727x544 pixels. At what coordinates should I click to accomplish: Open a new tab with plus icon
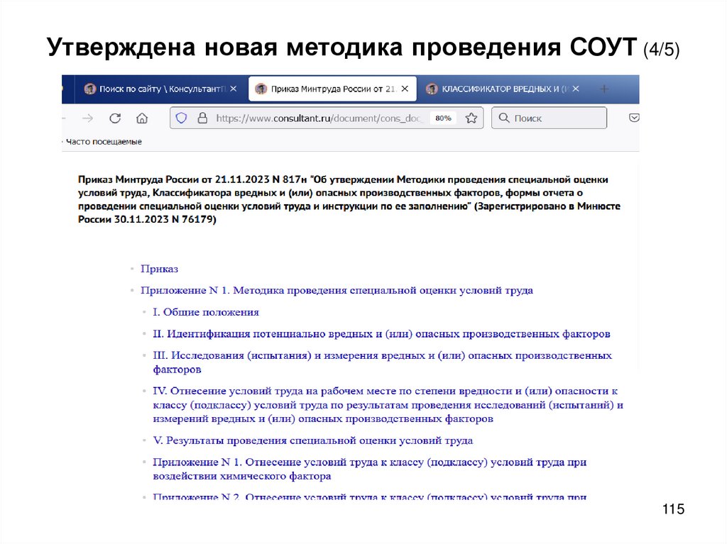(604, 89)
